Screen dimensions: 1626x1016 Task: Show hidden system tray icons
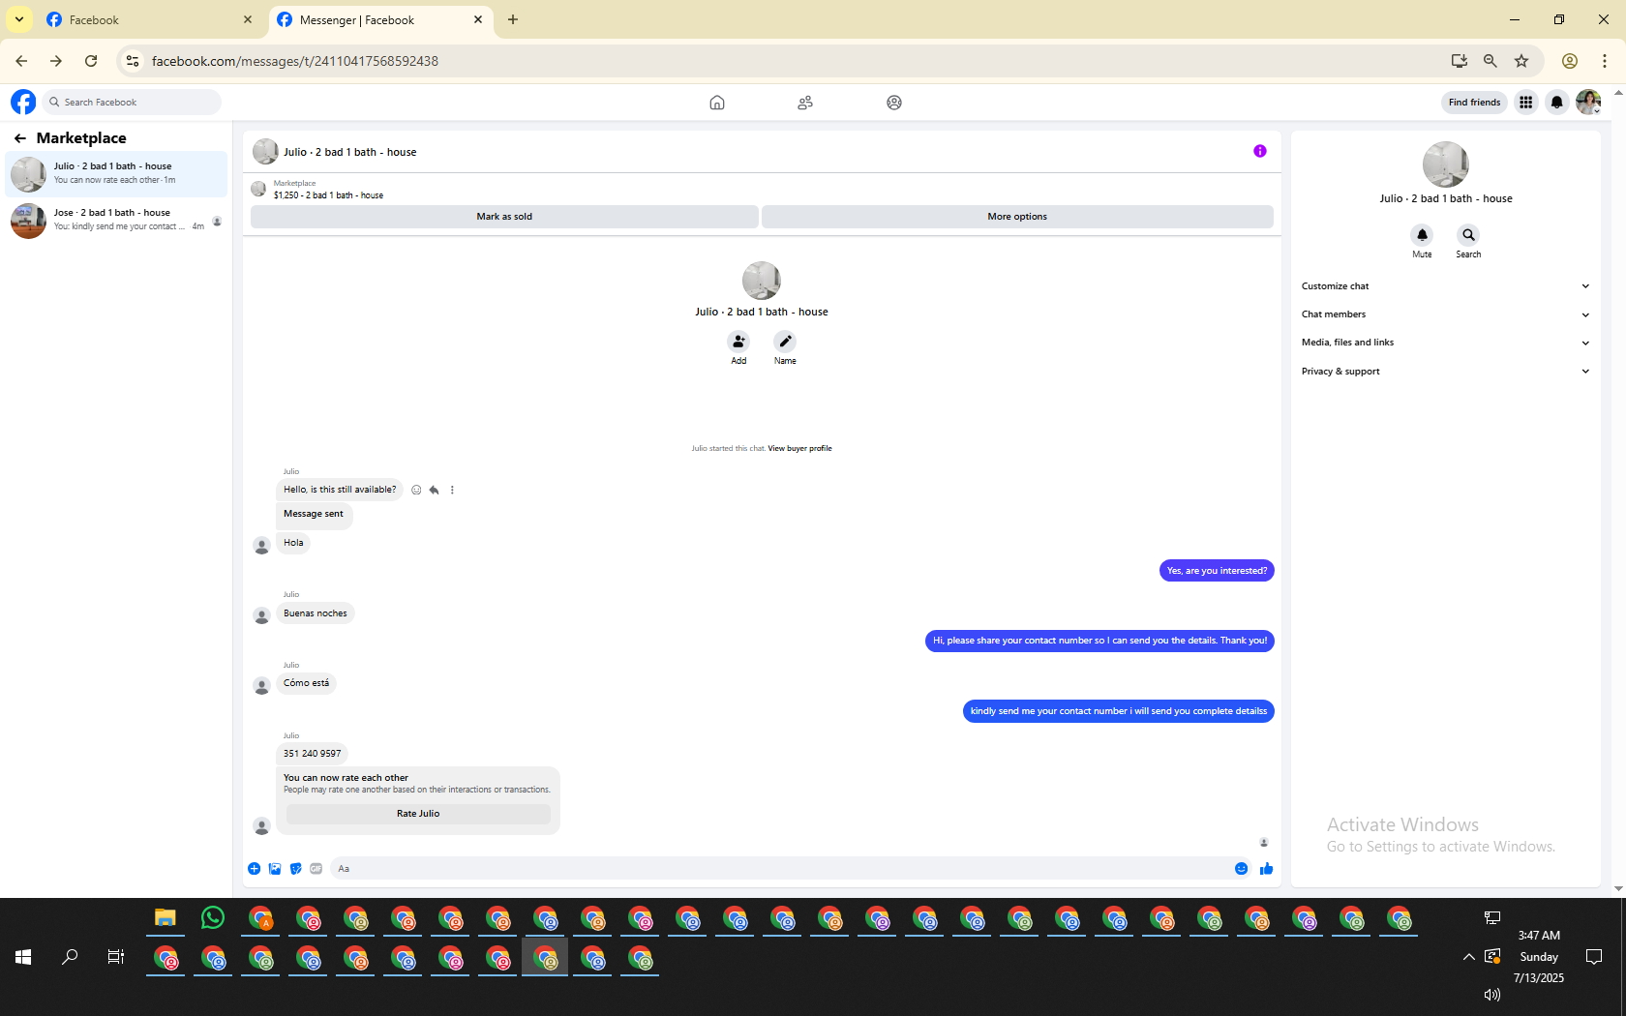click(x=1469, y=957)
